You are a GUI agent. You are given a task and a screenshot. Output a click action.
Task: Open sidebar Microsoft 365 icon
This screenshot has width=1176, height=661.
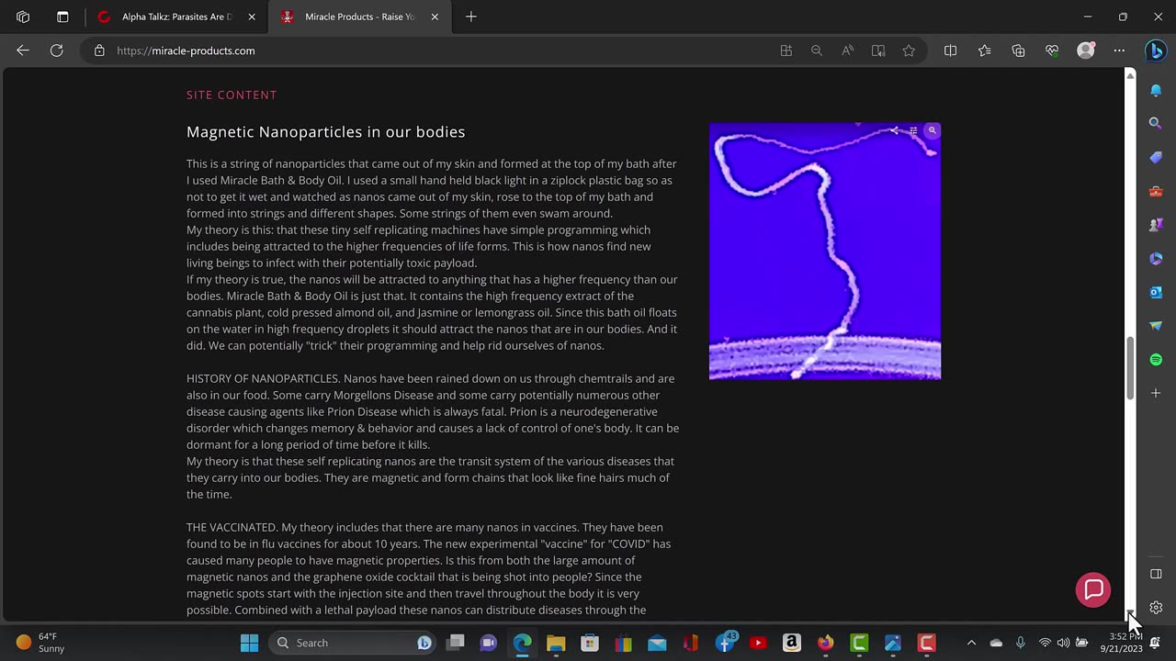tap(1156, 259)
